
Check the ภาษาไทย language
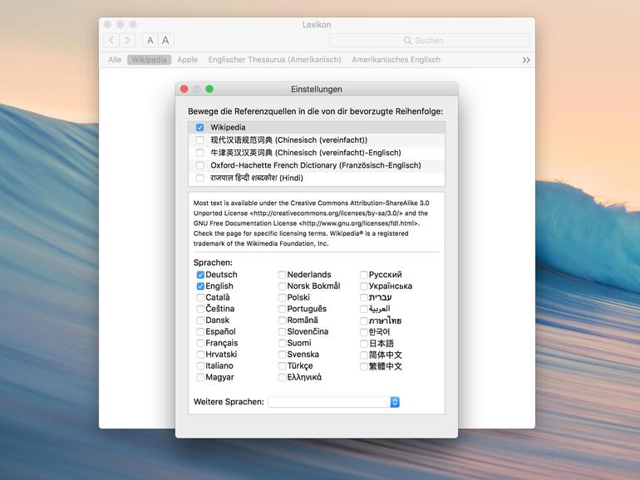pyautogui.click(x=364, y=321)
